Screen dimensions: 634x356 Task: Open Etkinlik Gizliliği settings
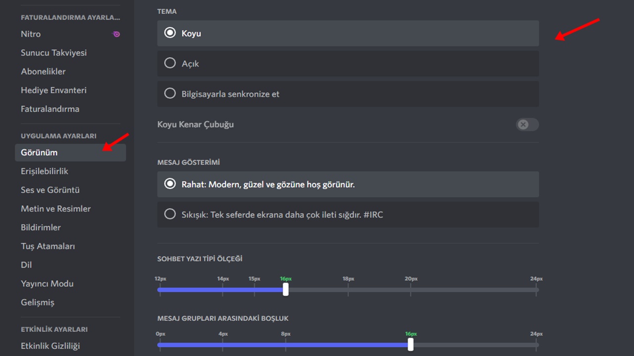click(x=50, y=346)
